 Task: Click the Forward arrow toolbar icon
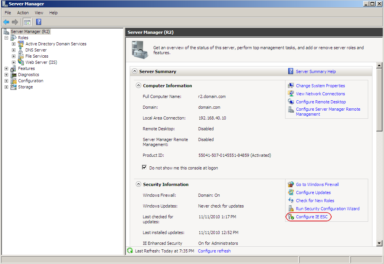(15, 22)
